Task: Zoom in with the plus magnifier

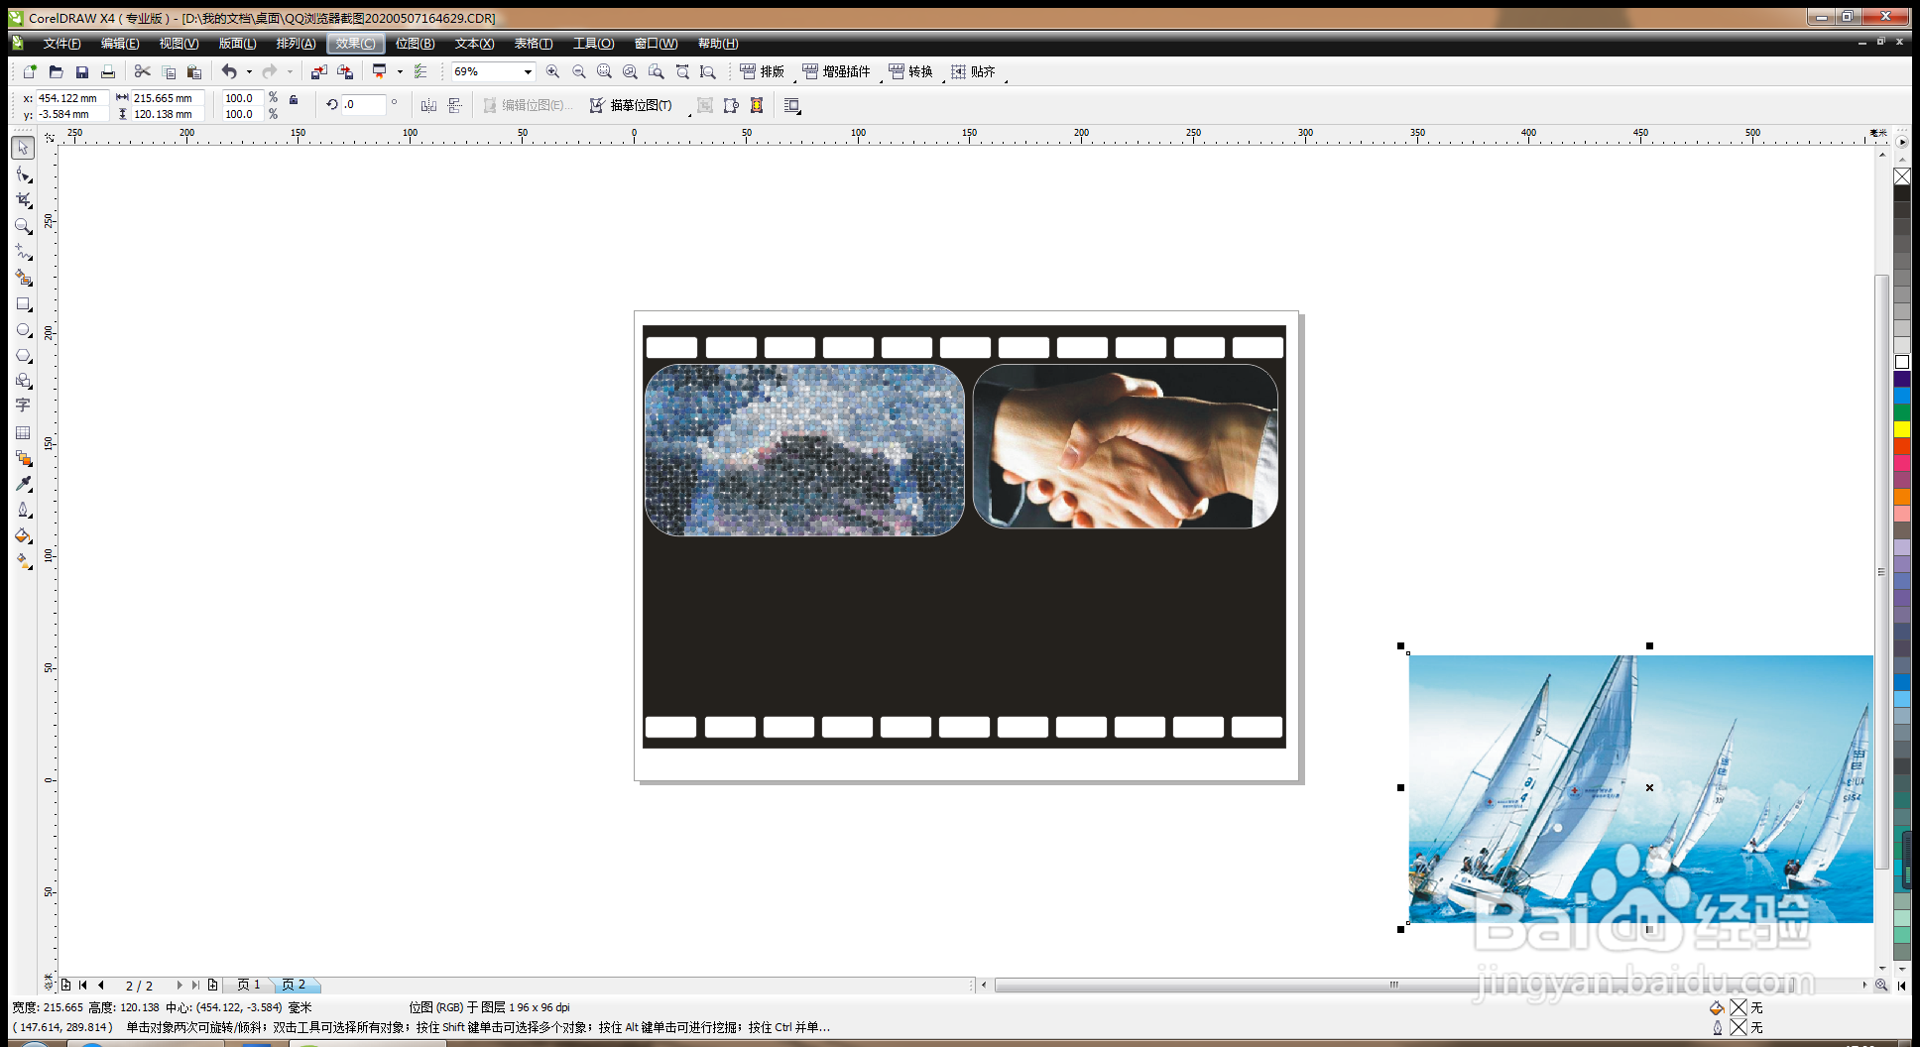Action: [x=552, y=71]
